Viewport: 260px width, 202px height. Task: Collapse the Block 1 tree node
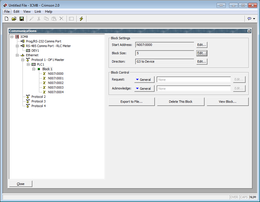[x=34, y=69]
